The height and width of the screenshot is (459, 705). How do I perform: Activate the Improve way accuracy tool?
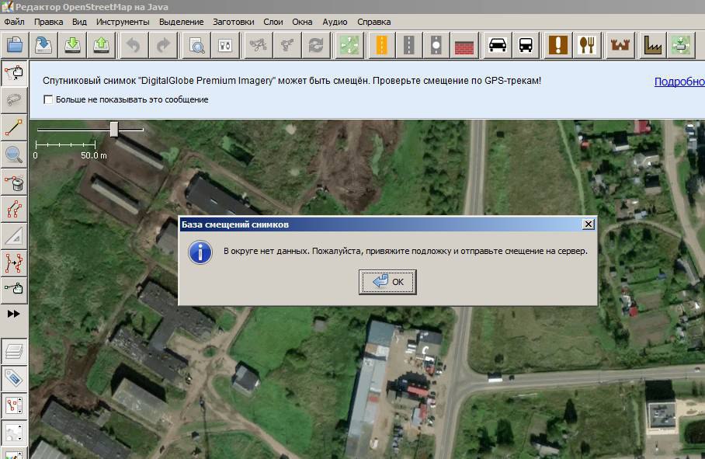coord(14,263)
